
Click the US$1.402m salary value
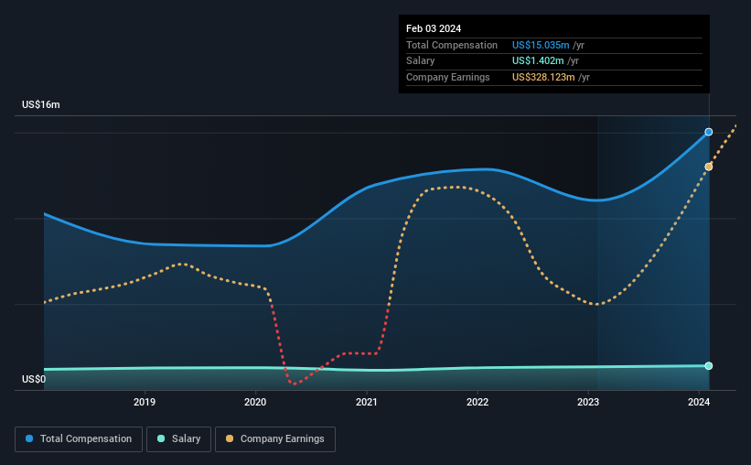point(538,61)
